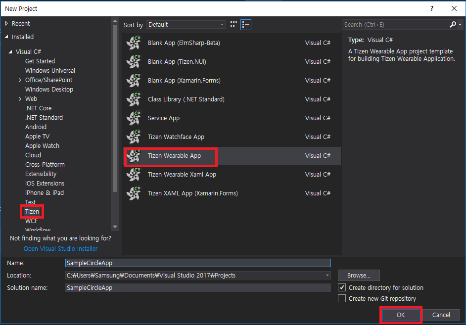Switch to the Recent section
466x325 pixels.
(20, 23)
